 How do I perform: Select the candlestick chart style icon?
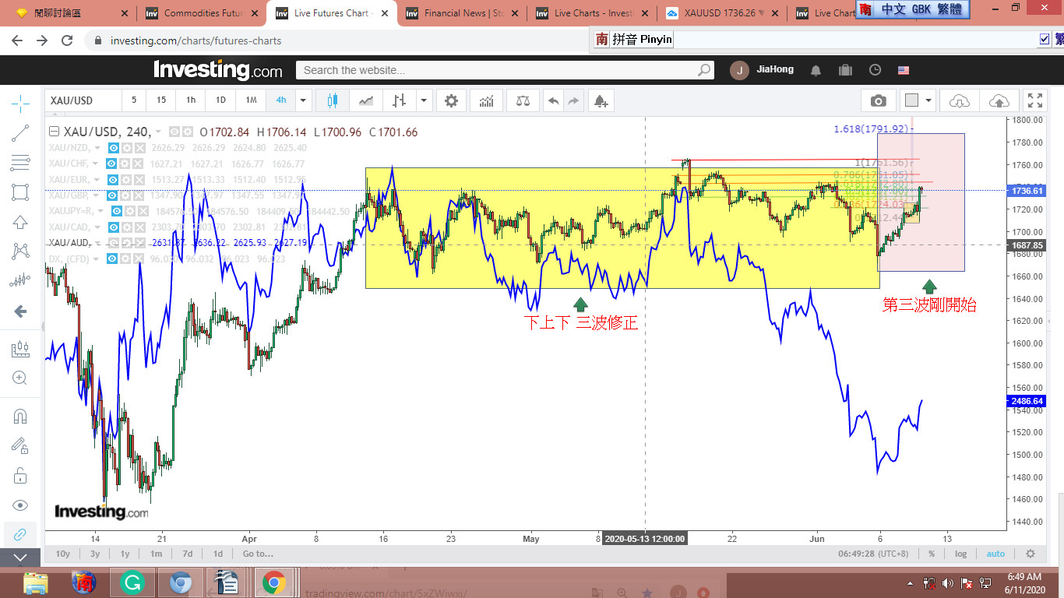(333, 100)
